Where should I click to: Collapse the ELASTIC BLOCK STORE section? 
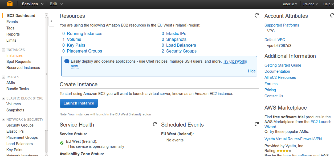coord(3,98)
